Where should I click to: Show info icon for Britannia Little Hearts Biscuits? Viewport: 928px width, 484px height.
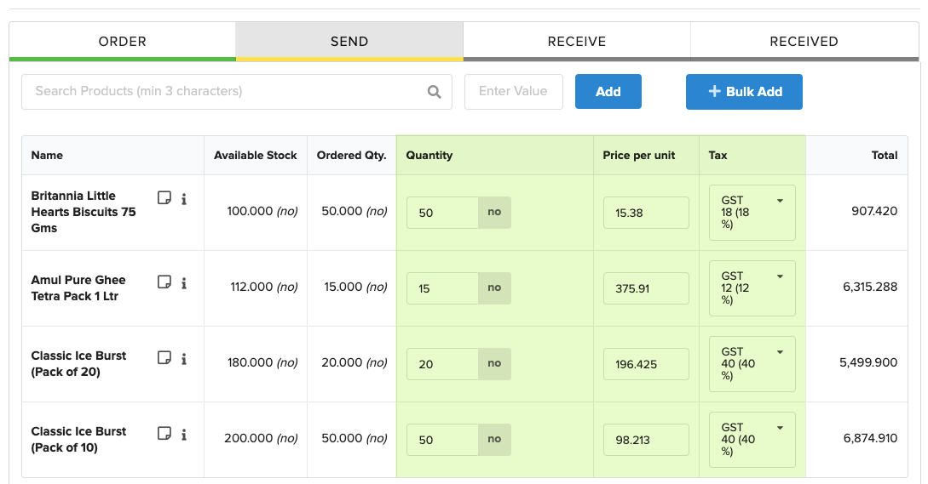click(184, 199)
